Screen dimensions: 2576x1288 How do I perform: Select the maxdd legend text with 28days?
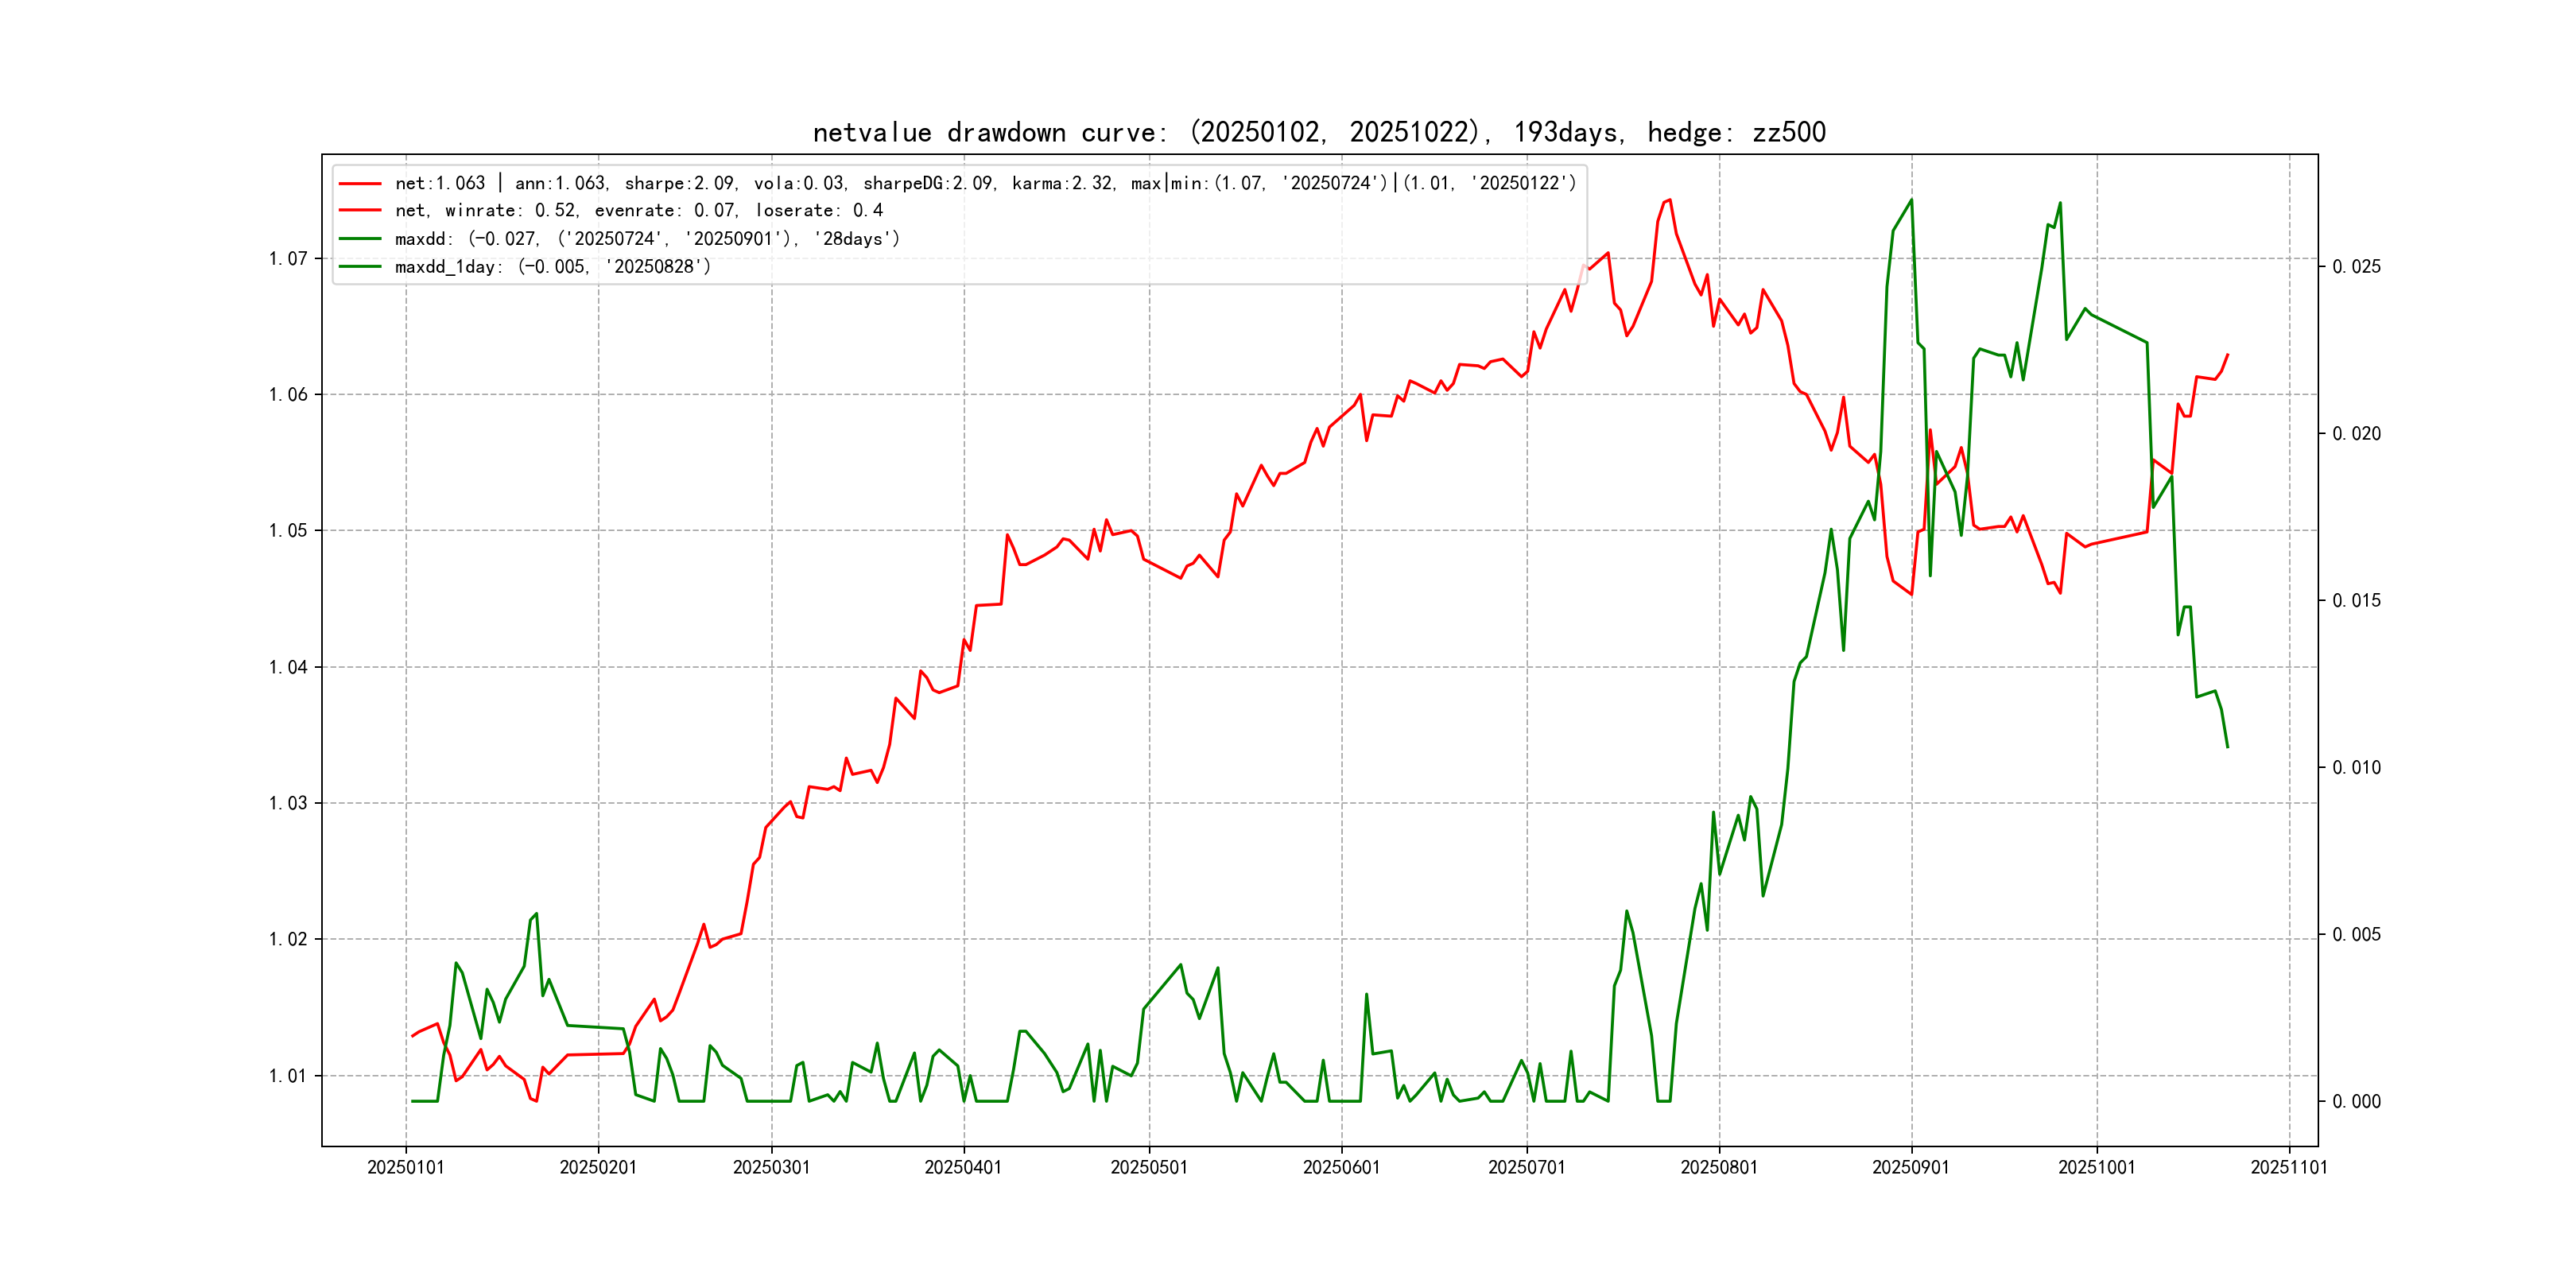(x=647, y=239)
